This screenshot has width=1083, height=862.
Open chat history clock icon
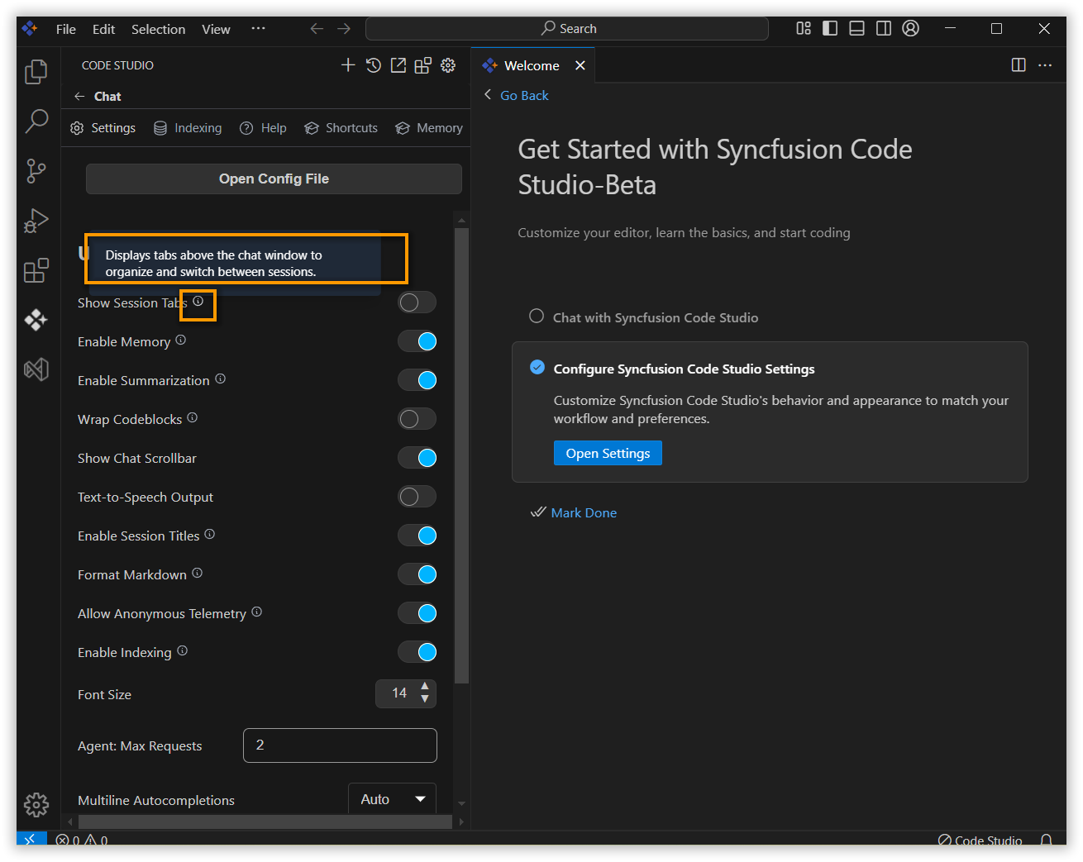tap(374, 65)
